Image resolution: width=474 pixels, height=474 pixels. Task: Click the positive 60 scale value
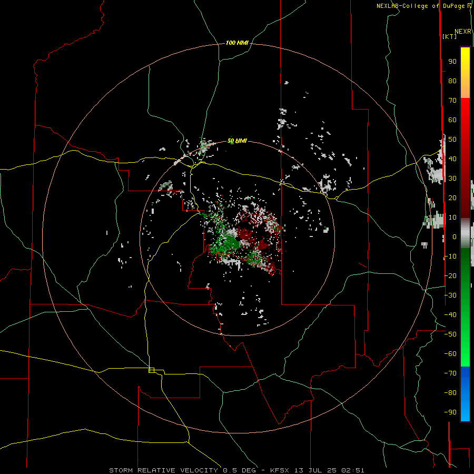point(452,120)
